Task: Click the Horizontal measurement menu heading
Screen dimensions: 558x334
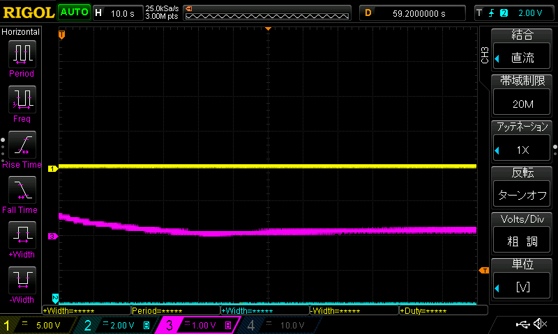Action: [21, 32]
